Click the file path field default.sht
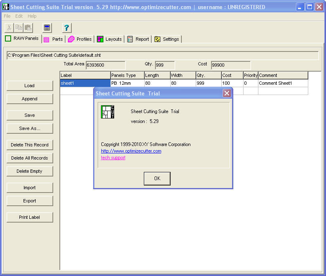Screen dimensions: 326x276 pos(162,55)
